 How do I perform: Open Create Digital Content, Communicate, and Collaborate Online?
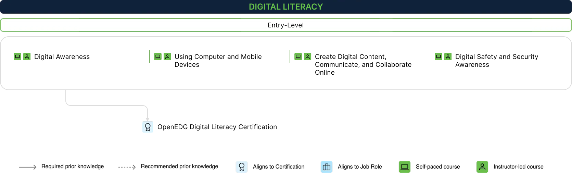point(363,64)
